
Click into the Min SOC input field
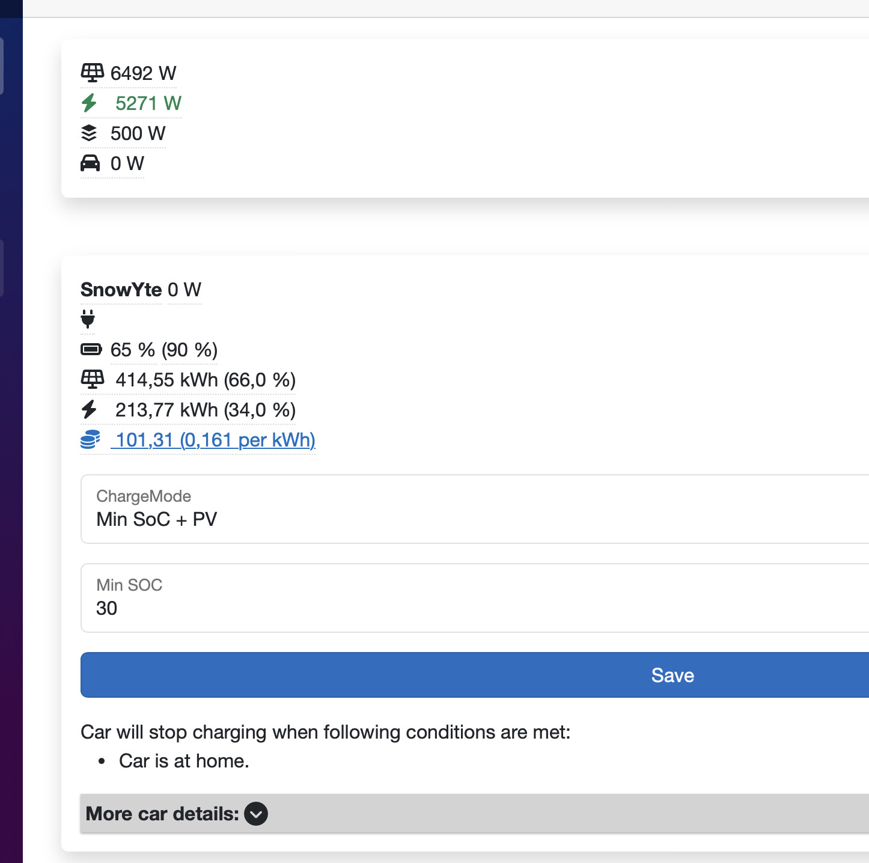point(475,598)
